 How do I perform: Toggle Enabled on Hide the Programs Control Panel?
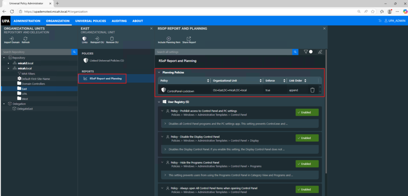coord(307,164)
